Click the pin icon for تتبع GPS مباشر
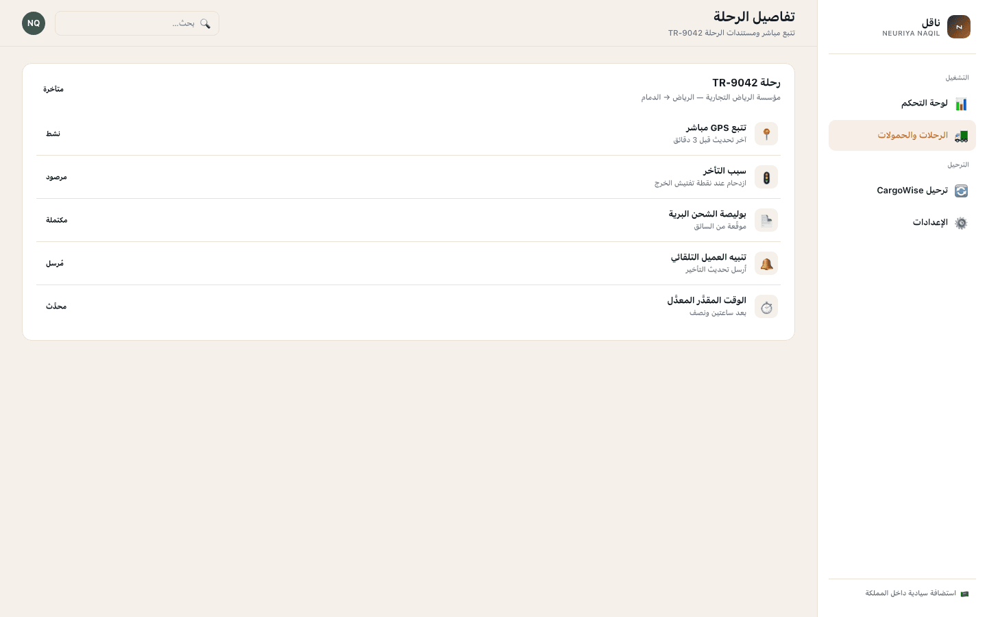The image size is (987, 617). click(766, 134)
